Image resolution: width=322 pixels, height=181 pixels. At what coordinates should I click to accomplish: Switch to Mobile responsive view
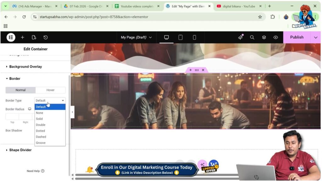(x=194, y=37)
